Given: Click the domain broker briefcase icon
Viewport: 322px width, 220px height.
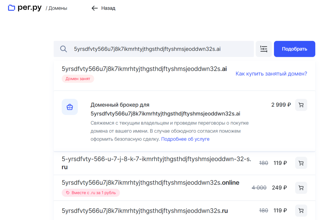Looking at the screenshot, I should coord(70,107).
